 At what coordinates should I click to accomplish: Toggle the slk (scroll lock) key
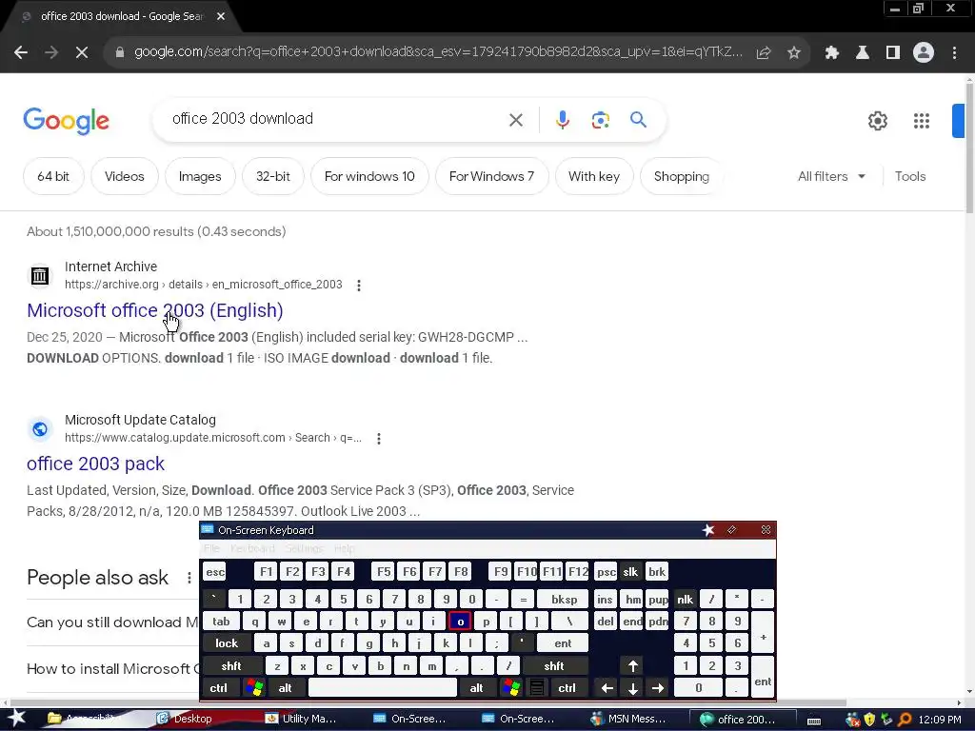[x=630, y=572]
